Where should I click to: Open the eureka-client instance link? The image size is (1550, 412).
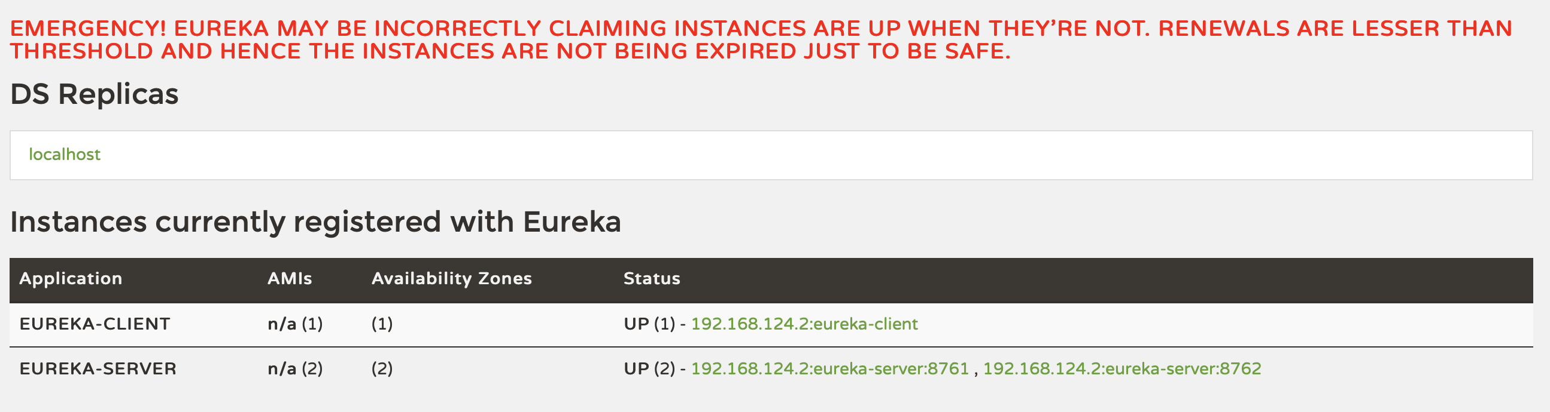tap(804, 324)
